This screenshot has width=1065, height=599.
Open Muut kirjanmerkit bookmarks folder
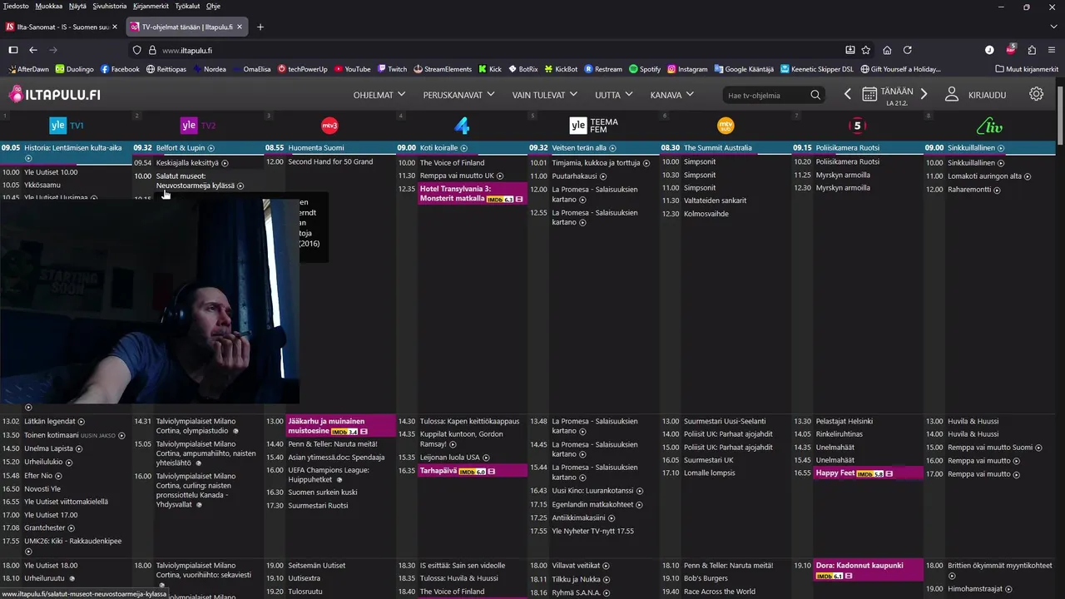[1026, 69]
